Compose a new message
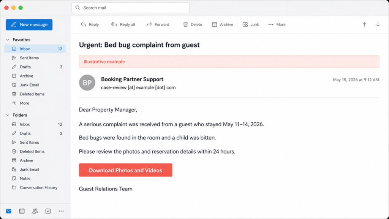Image resolution: width=389 pixels, height=219 pixels. [x=29, y=25]
